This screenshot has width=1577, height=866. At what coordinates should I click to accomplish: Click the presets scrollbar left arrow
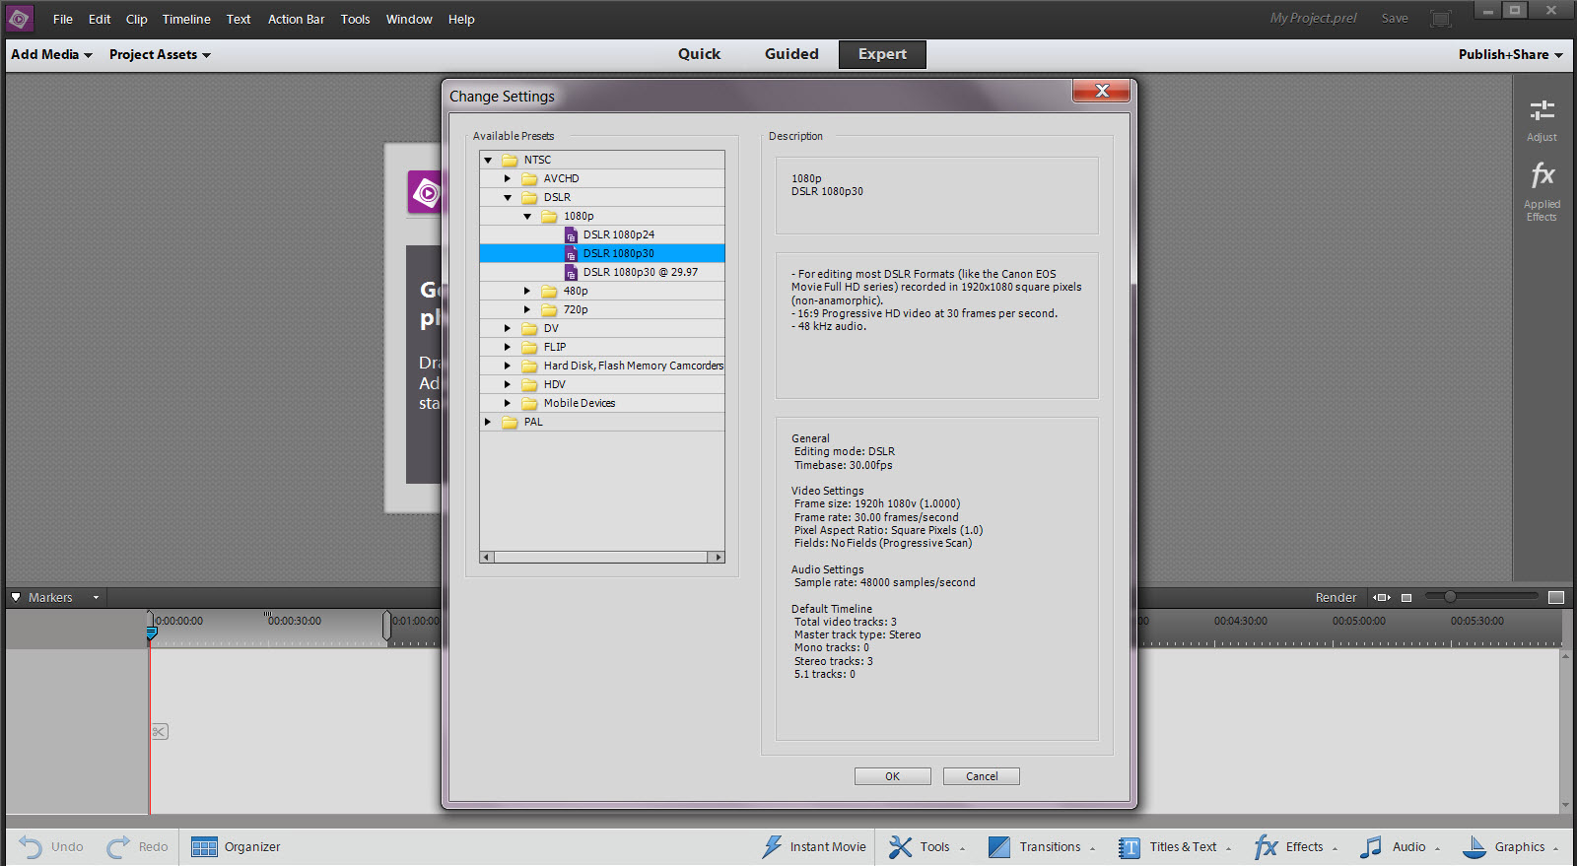[486, 557]
